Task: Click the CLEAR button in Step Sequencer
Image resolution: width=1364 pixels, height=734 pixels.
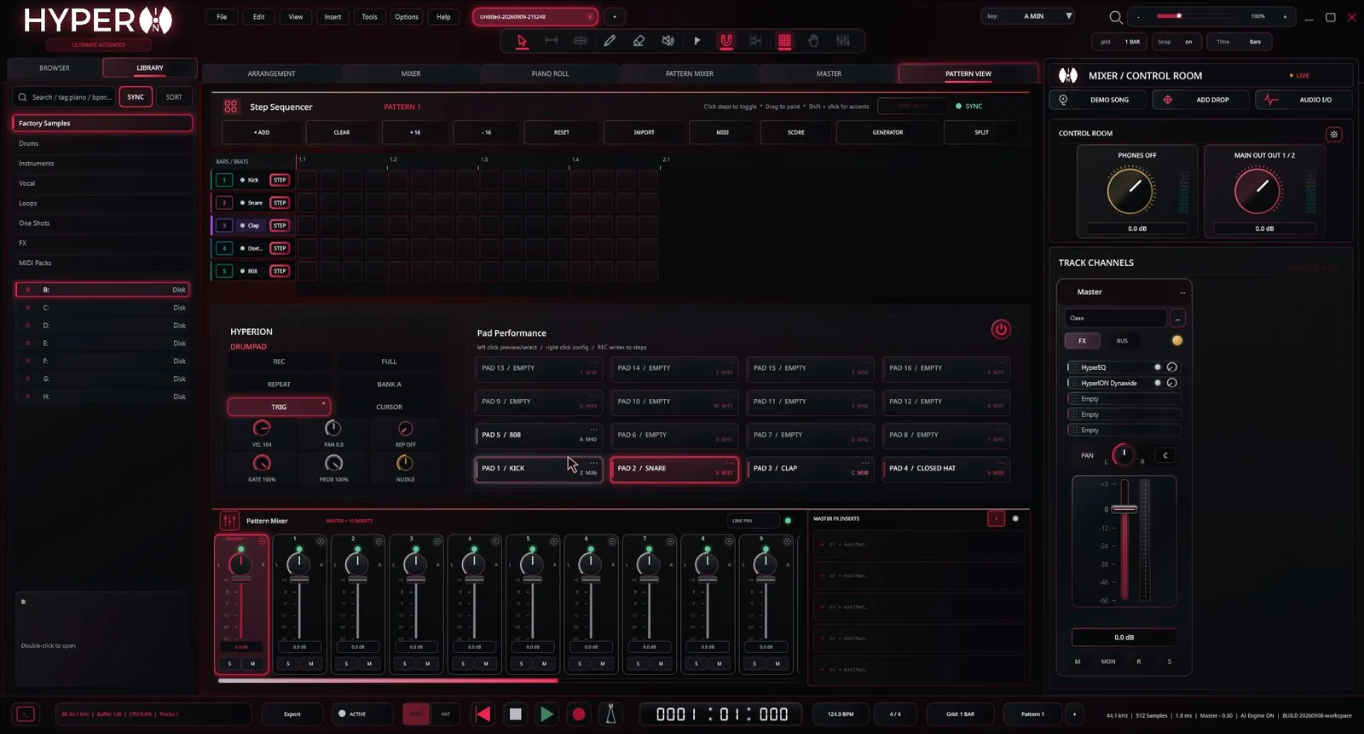Action: click(x=342, y=132)
